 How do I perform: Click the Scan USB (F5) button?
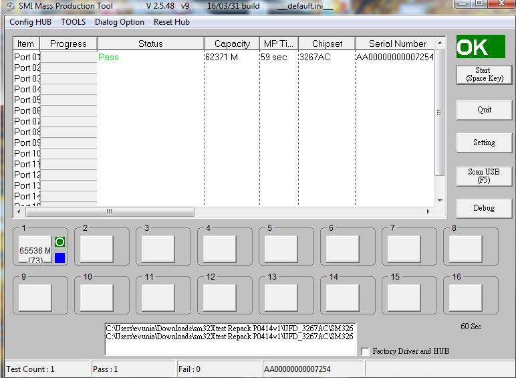pyautogui.click(x=485, y=176)
